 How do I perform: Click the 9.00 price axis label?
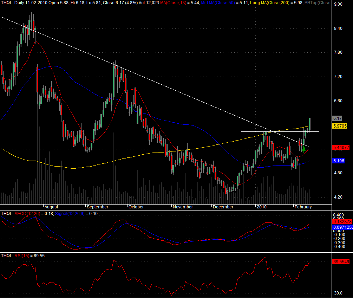tap(338, 4)
